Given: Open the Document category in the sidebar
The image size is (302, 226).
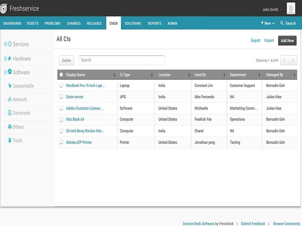Looking at the screenshot, I should click(x=21, y=113).
